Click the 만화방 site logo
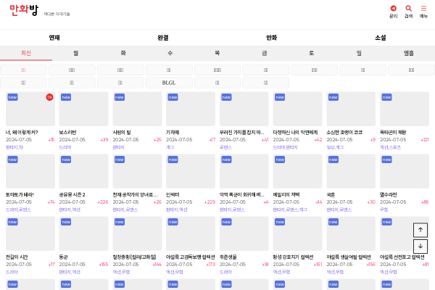 click(24, 10)
